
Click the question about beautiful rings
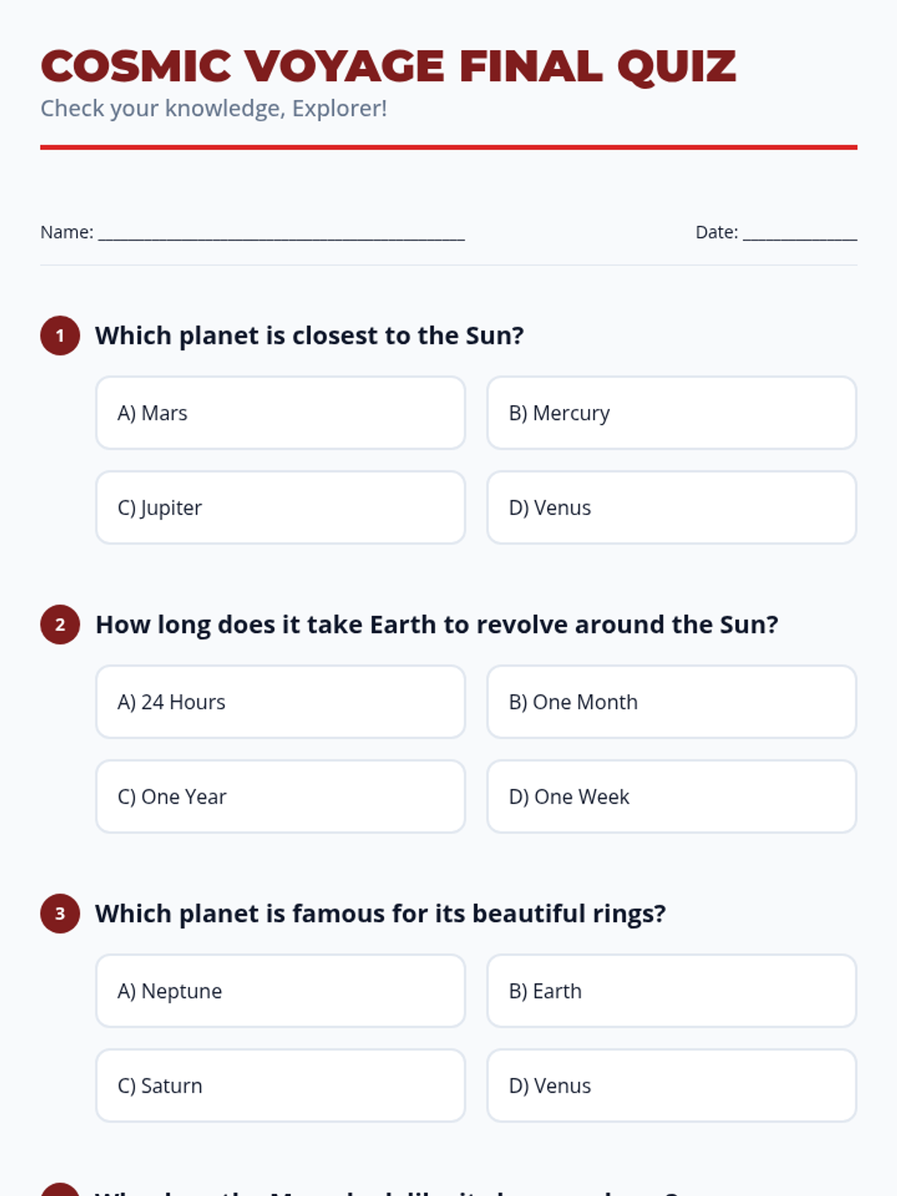[380, 913]
